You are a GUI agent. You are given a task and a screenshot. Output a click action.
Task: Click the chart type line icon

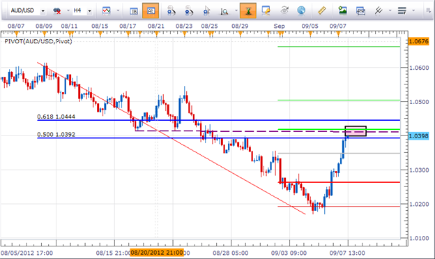click(107, 11)
